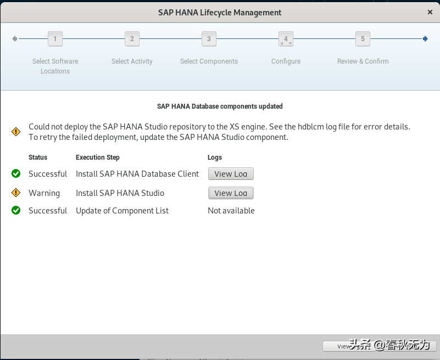View Log for Install SAP HANA Database Client
Screen dimensions: 440x360
(231, 173)
